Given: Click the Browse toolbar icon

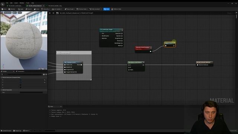Looking at the screenshot, I should click(9, 9).
